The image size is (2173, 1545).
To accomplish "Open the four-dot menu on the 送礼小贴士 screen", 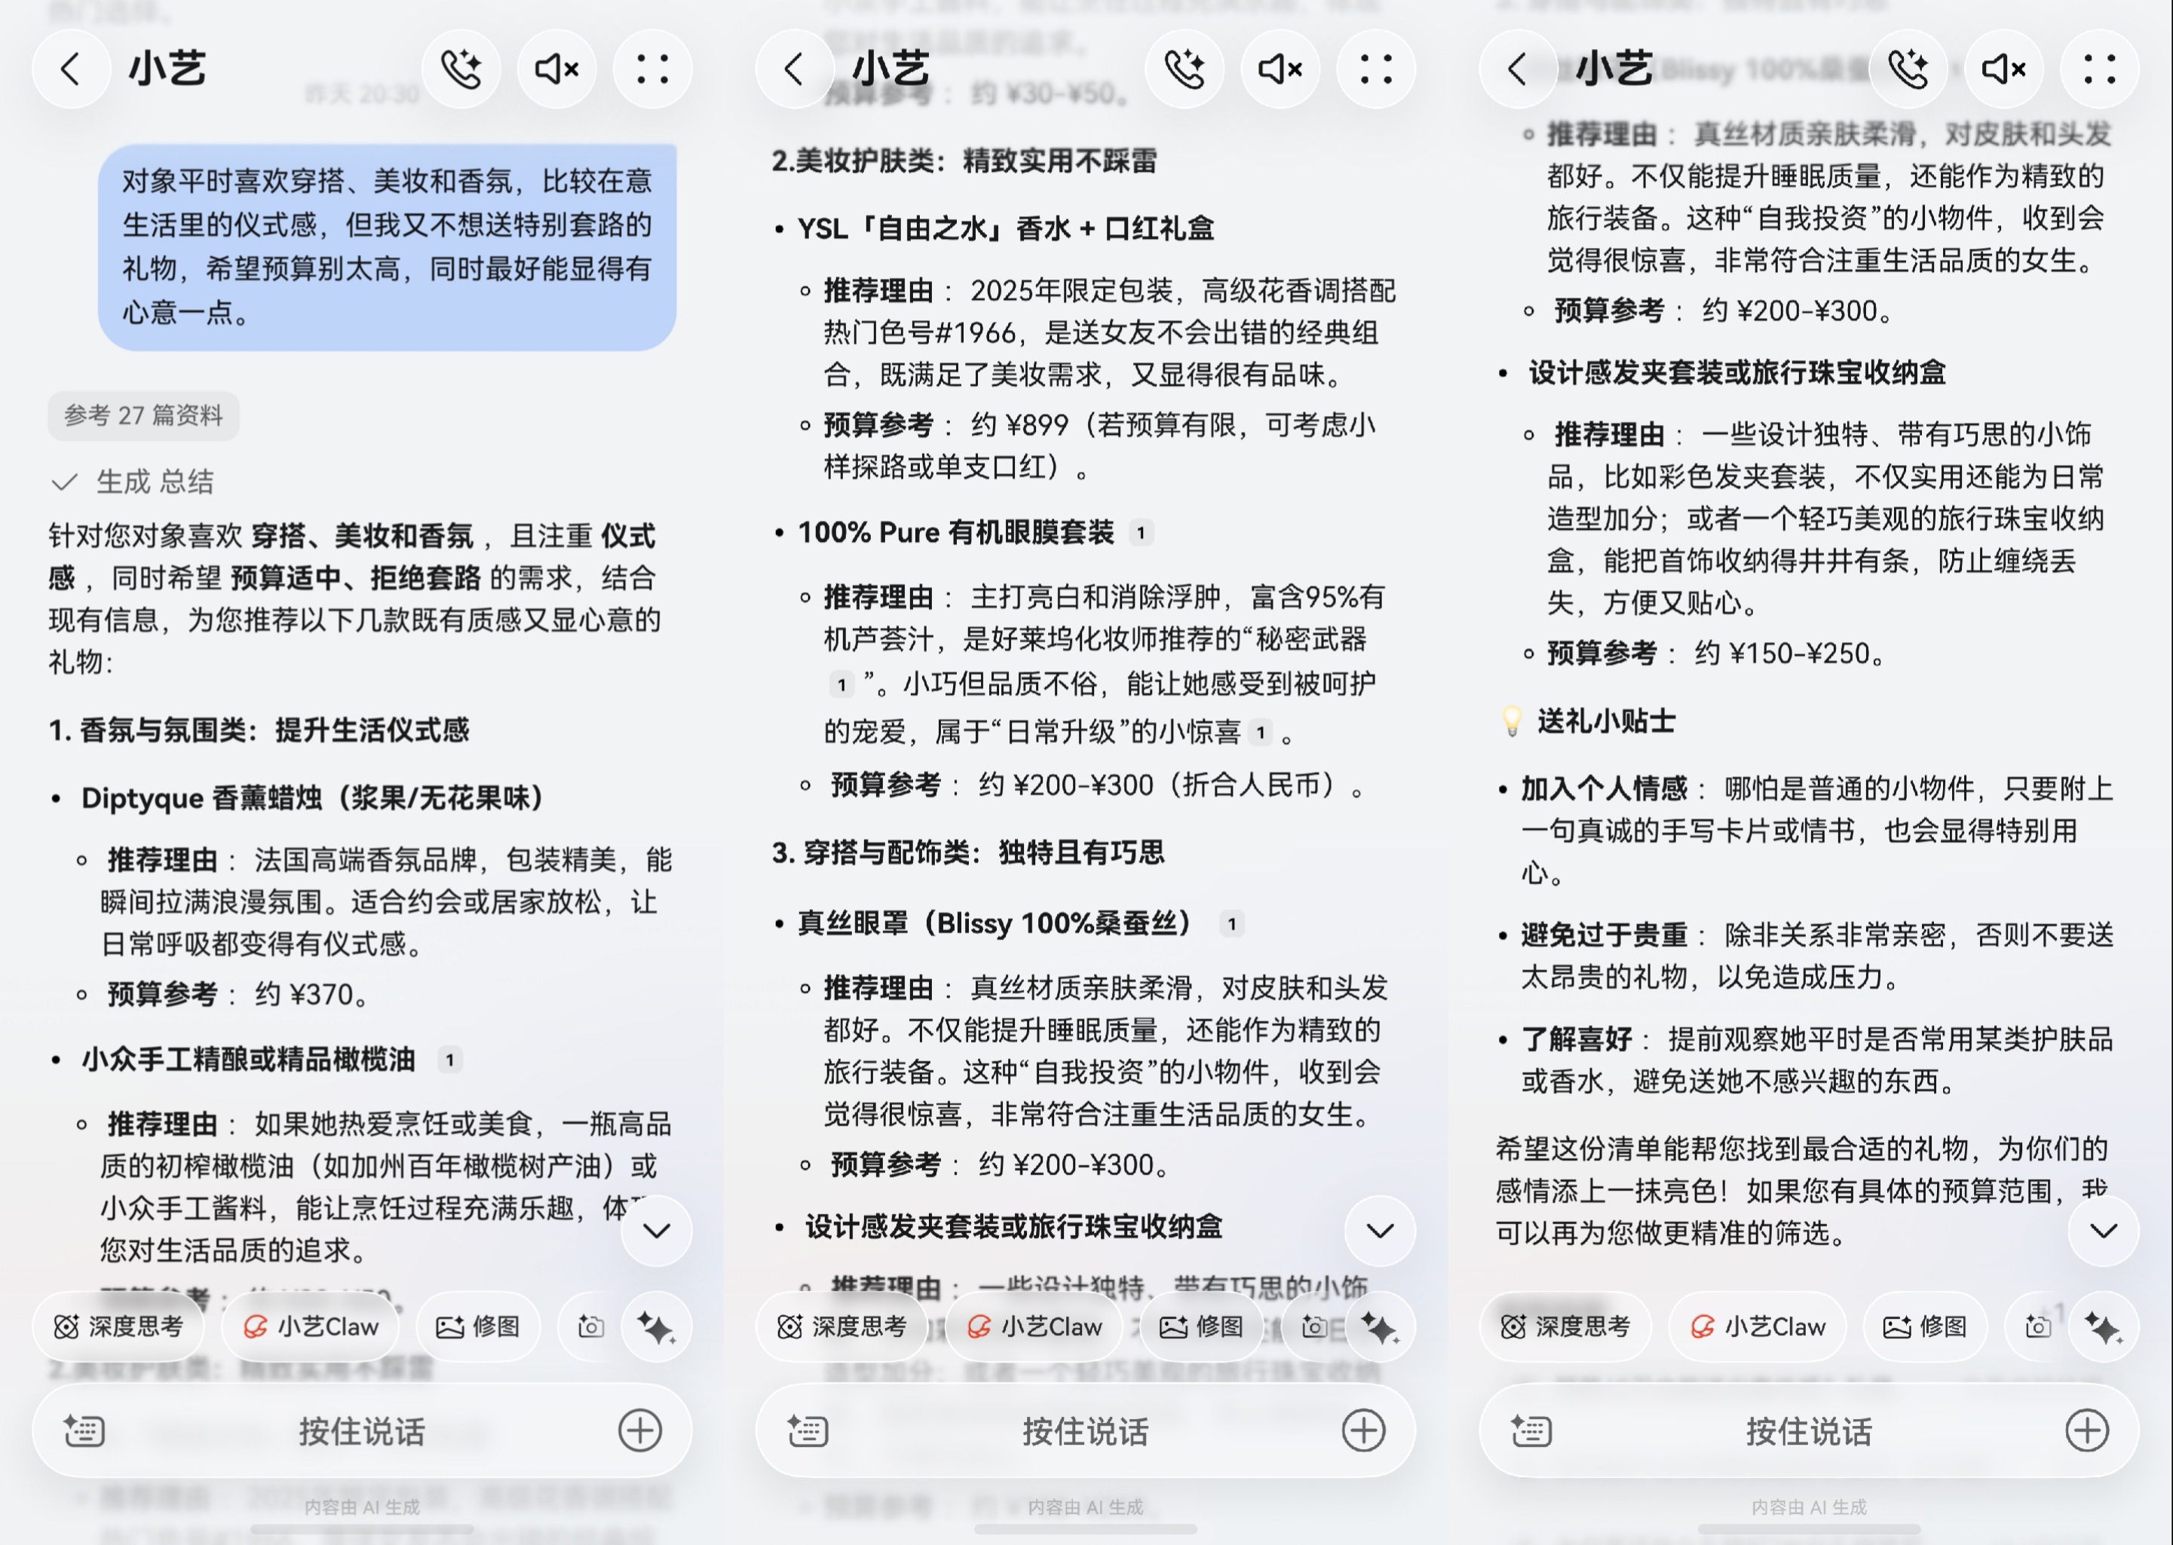I will 2100,69.
